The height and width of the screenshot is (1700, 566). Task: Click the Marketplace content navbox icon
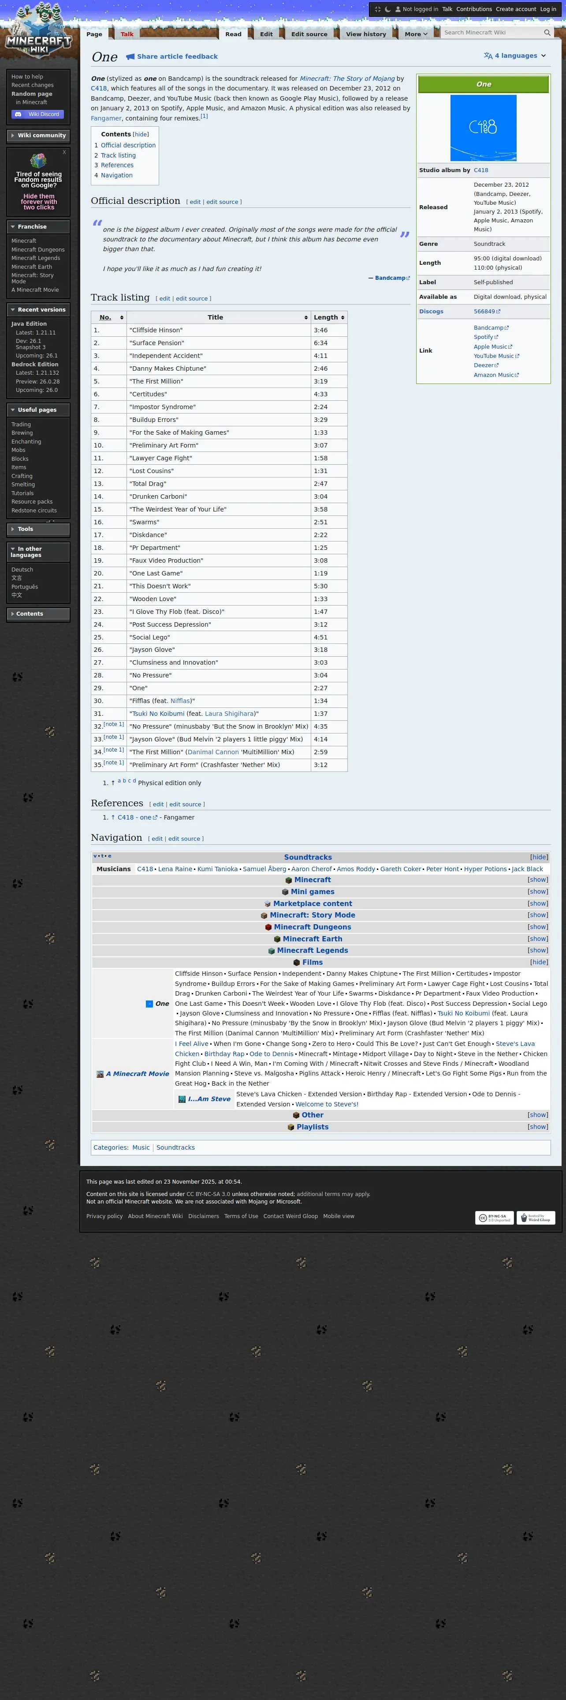[268, 904]
